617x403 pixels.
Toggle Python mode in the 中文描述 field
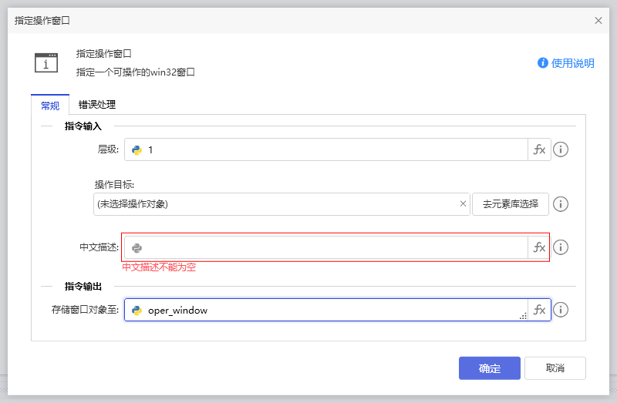click(x=137, y=248)
